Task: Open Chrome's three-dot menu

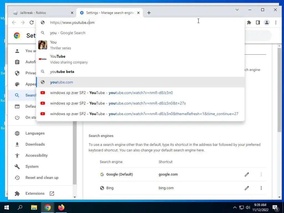Action: pyautogui.click(x=276, y=22)
